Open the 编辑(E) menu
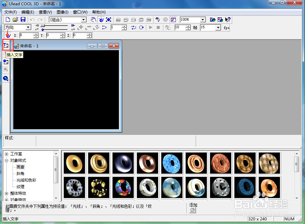Screen dimensions: 305x224 tap(28, 12)
